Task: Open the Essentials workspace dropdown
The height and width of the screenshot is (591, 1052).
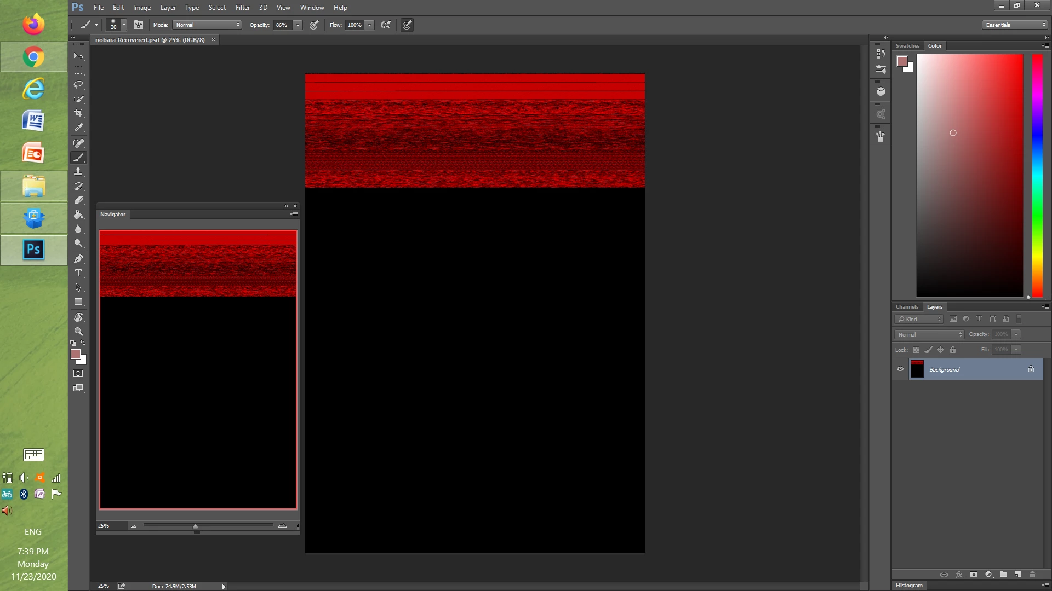Action: (x=1015, y=25)
